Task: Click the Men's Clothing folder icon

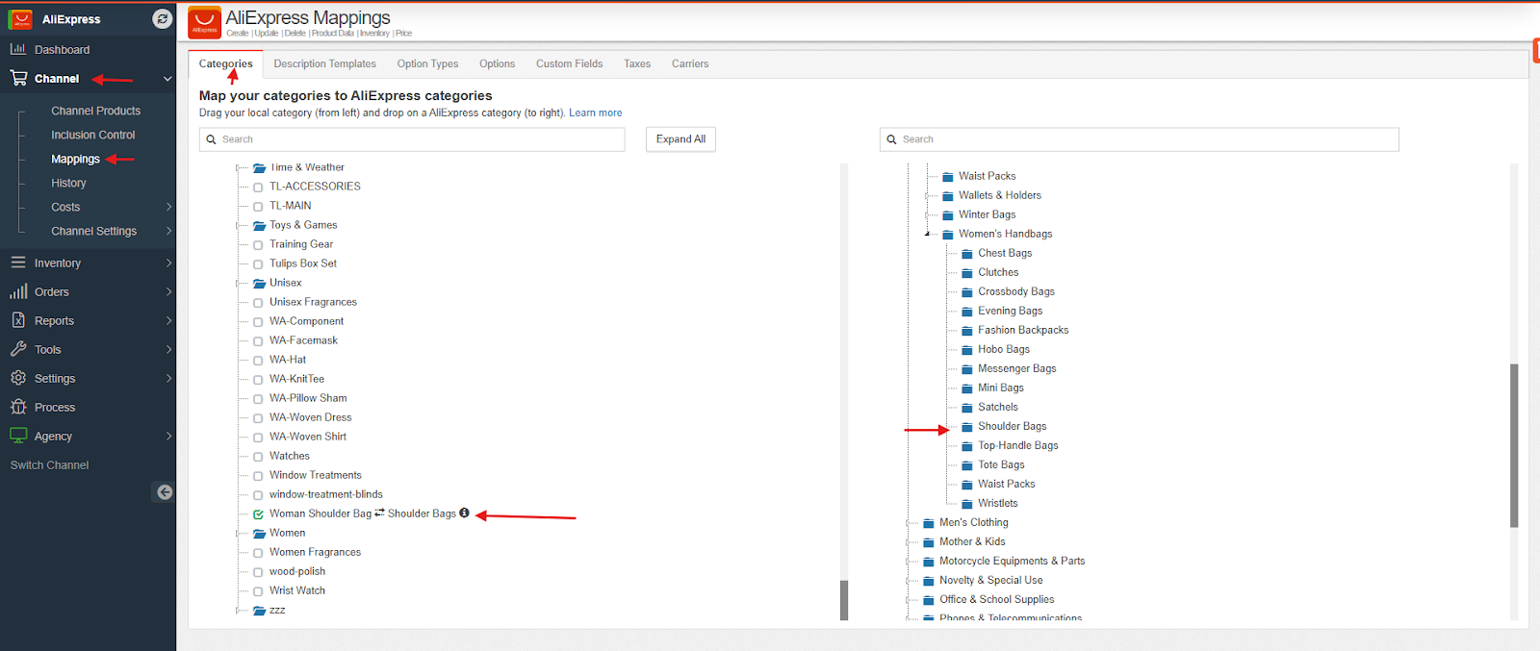Action: pos(929,523)
